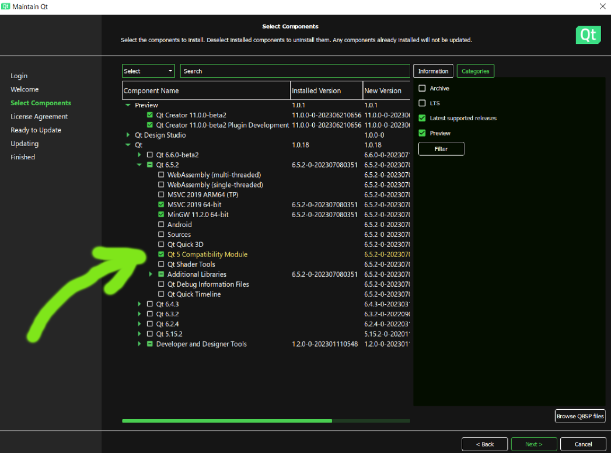Check the Android component checkbox
The width and height of the screenshot is (611, 453).
(x=161, y=225)
